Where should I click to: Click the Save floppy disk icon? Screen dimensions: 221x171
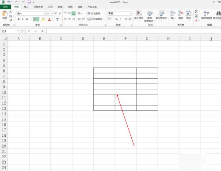pos(29,2)
